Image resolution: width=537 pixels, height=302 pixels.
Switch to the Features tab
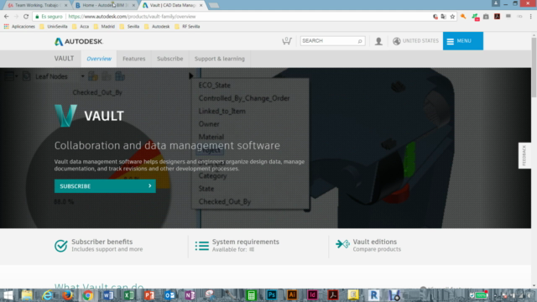[x=134, y=59]
